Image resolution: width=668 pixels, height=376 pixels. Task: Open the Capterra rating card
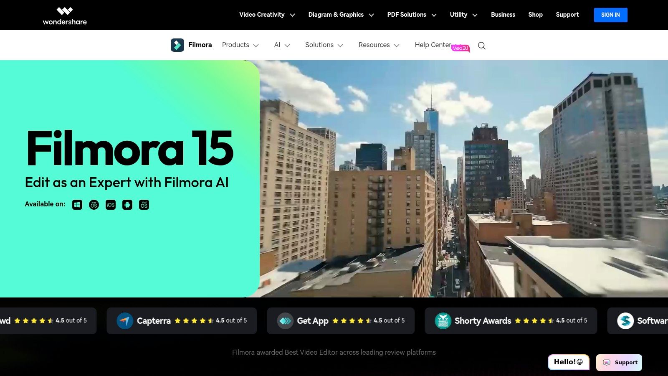(x=182, y=320)
